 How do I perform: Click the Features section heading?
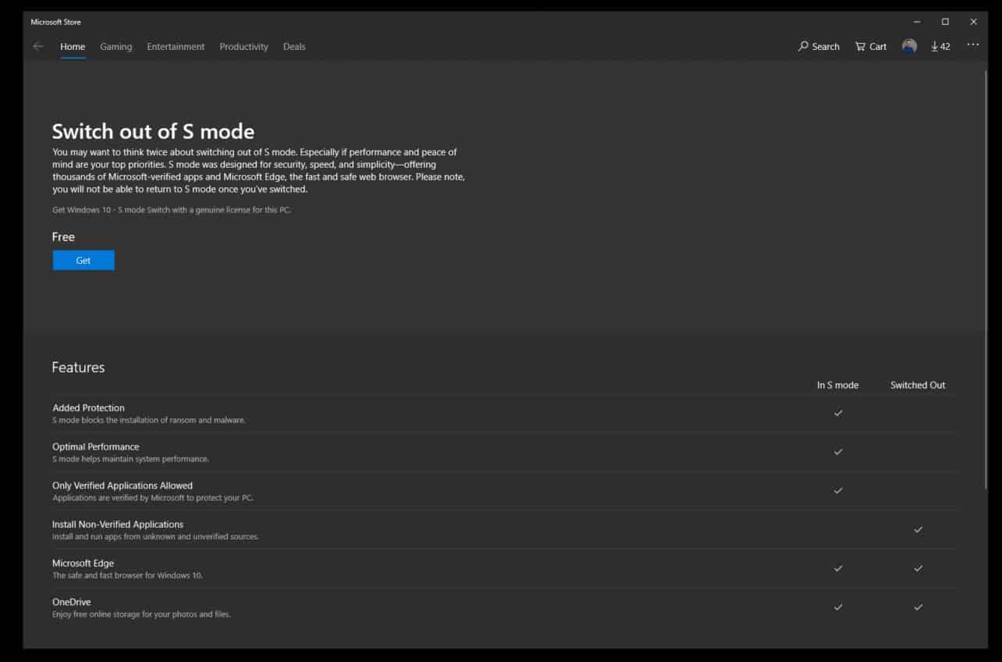click(78, 367)
